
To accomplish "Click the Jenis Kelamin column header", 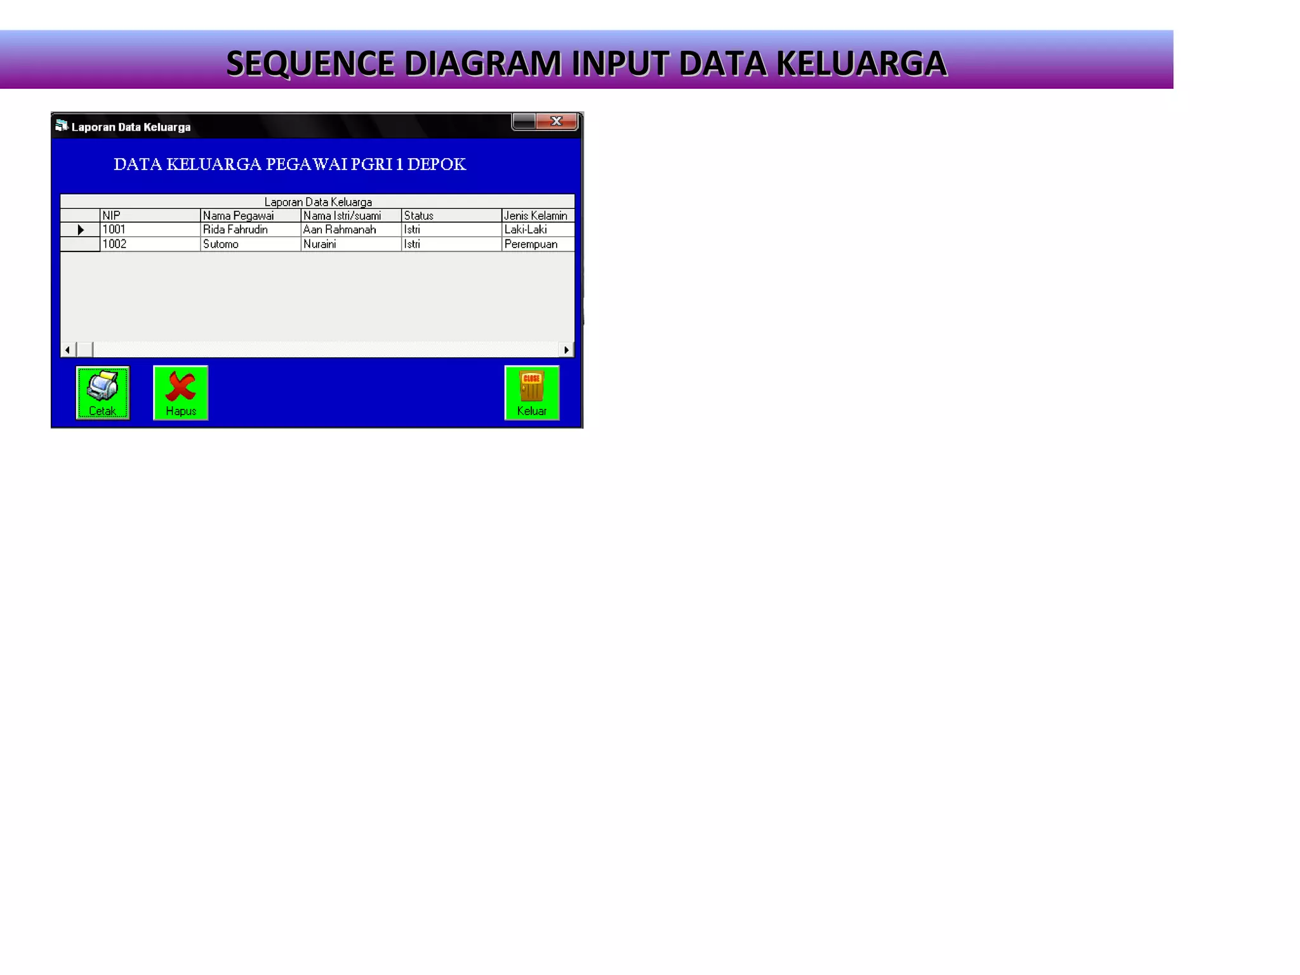I will 538,216.
